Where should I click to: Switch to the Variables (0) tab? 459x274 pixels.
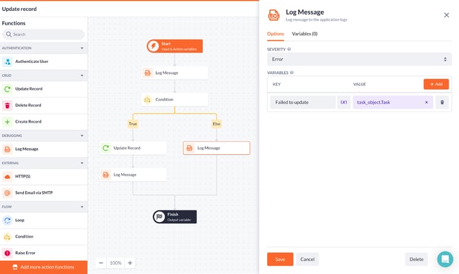304,34
